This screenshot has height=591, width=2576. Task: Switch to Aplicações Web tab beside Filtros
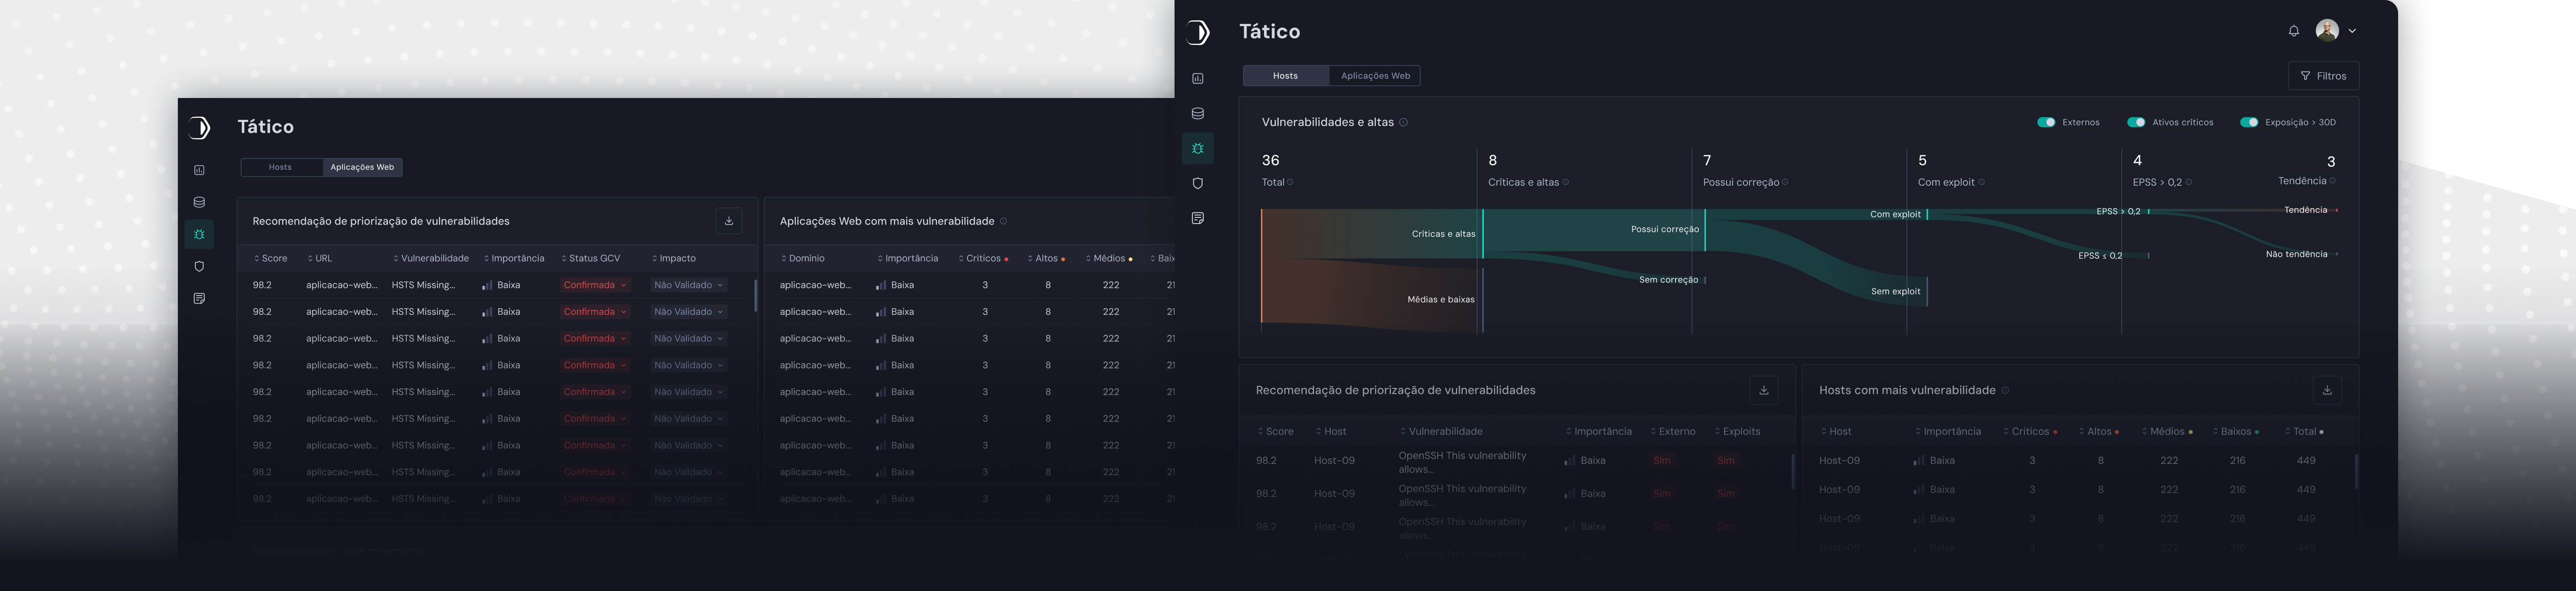1375,76
